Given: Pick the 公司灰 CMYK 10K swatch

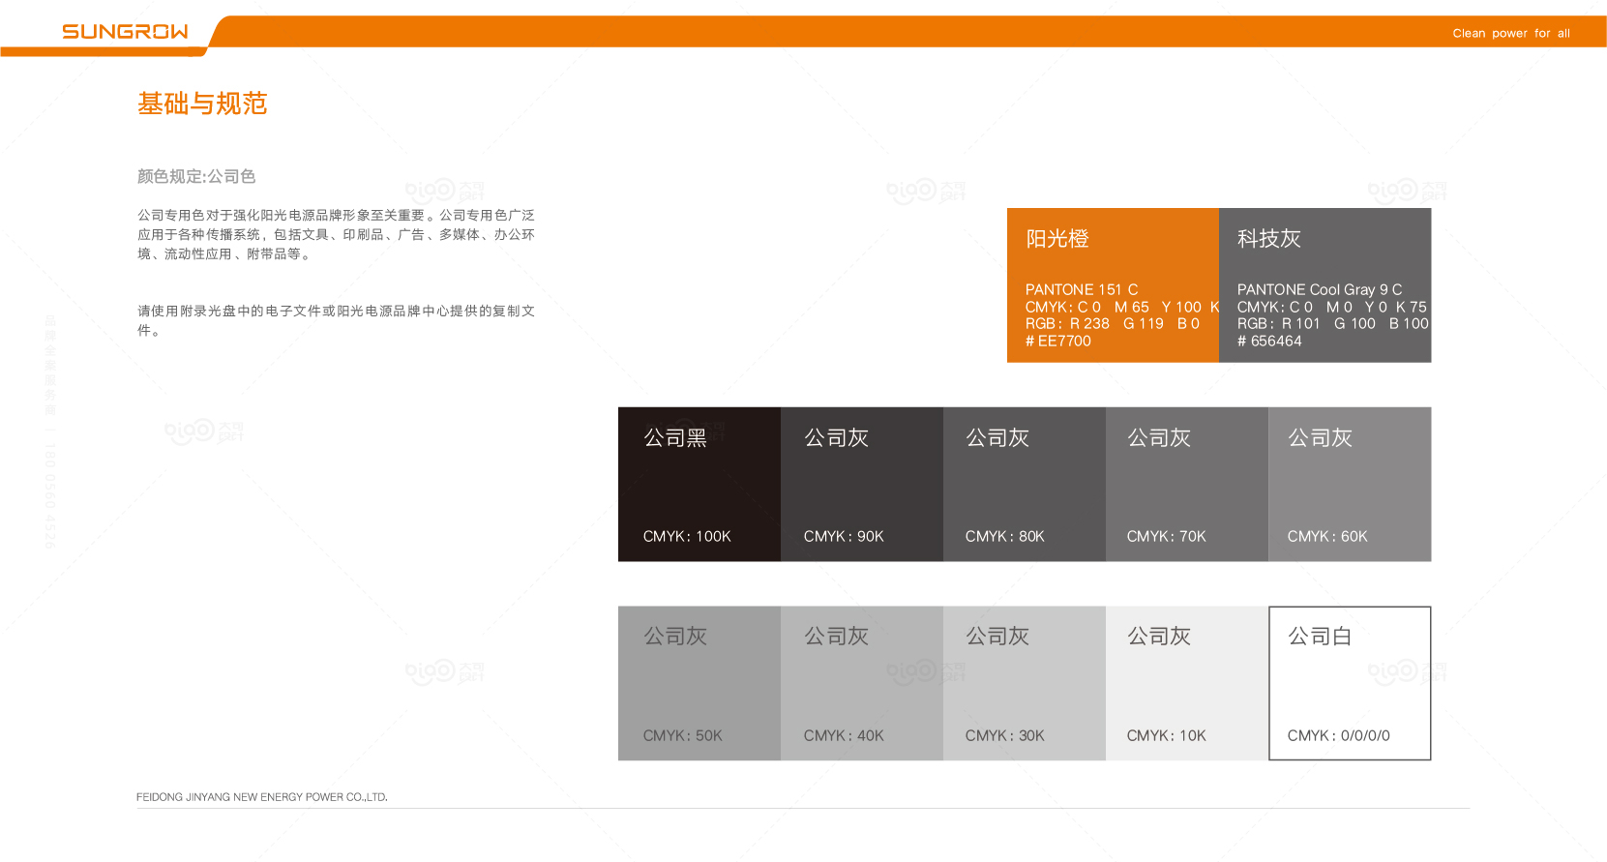Looking at the screenshot, I should click(x=1186, y=683).
